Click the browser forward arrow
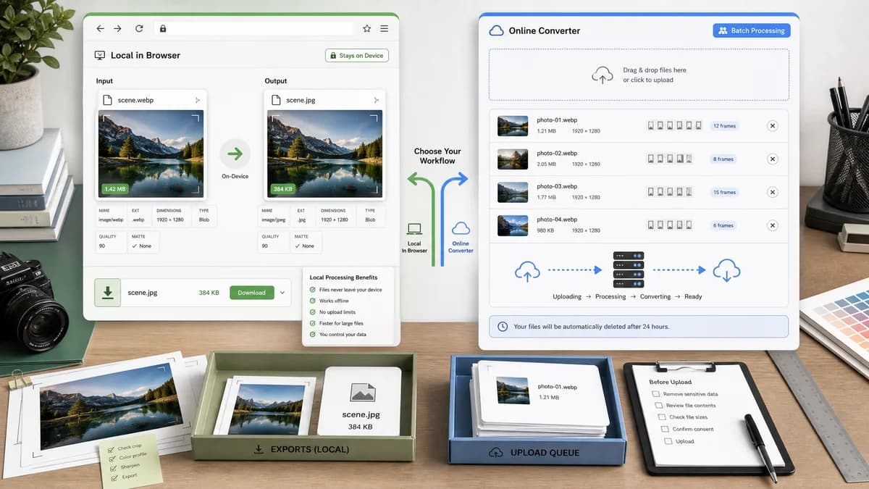Image resolution: width=869 pixels, height=489 pixels. coord(117,28)
